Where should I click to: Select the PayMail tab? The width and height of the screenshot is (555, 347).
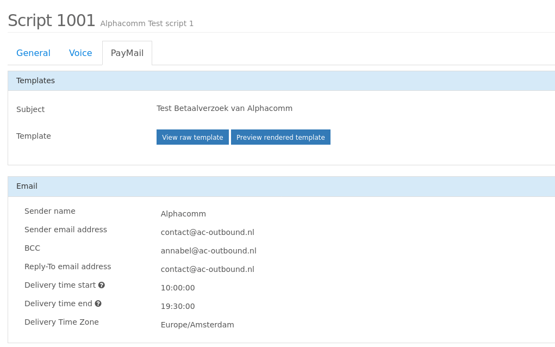pos(127,53)
